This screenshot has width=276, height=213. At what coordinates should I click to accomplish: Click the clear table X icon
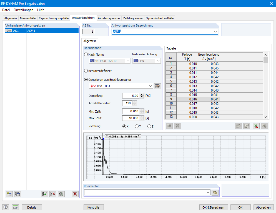[177, 126]
